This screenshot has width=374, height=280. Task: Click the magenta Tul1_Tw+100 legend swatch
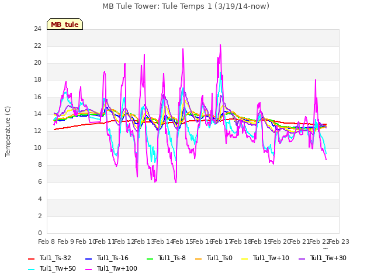88,269
